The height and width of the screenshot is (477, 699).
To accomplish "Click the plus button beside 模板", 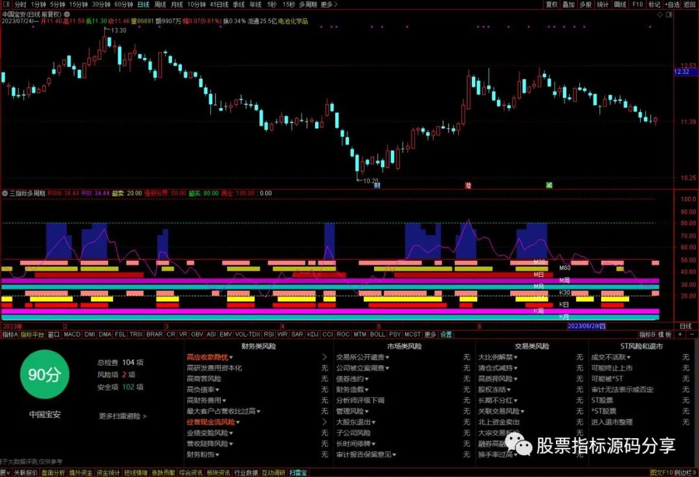I will [x=680, y=334].
